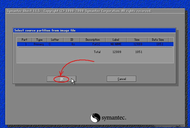The width and height of the screenshot is (190, 128).
Task: Click the 0c ID cell
Action: tap(73, 44)
